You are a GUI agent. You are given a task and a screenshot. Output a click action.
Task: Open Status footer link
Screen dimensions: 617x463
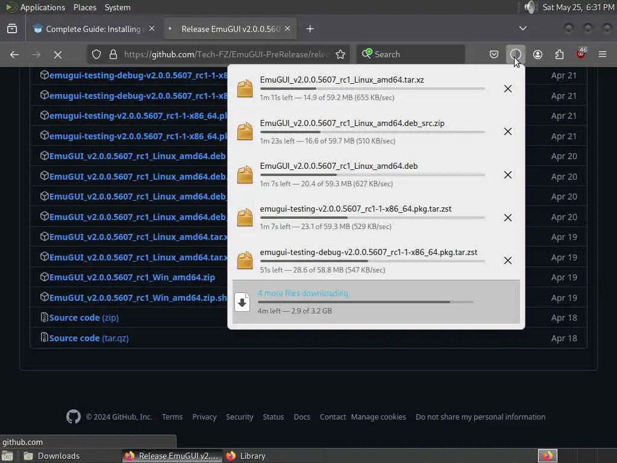pos(273,417)
